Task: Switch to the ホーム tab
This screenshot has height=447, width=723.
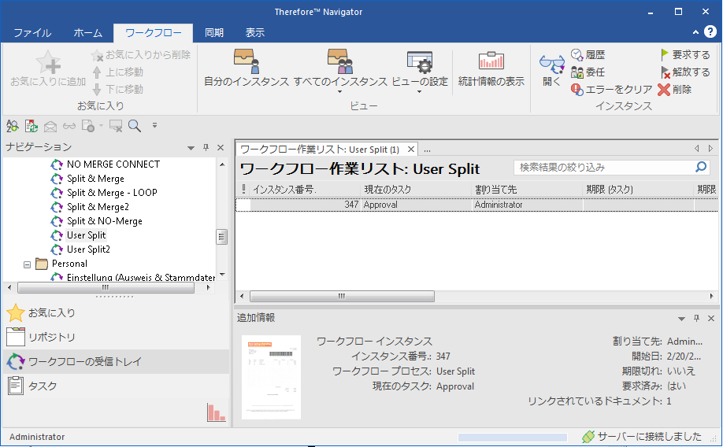Action: [88, 33]
